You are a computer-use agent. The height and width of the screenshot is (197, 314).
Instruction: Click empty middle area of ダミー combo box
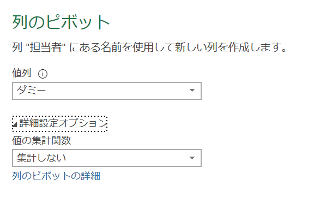116,91
